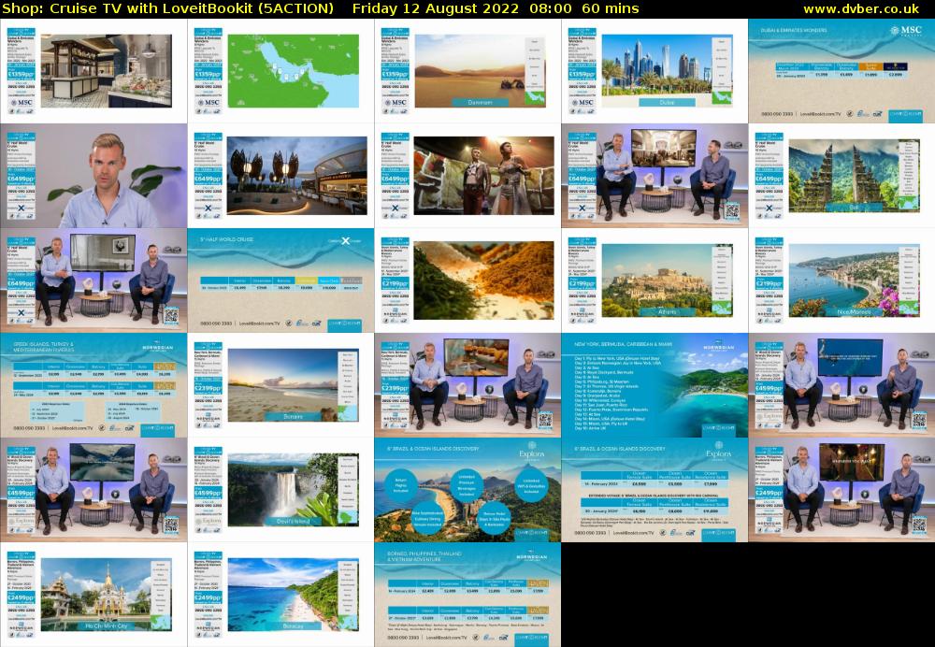
Task: Open the studio frame with food on screen
Action: (x=467, y=385)
